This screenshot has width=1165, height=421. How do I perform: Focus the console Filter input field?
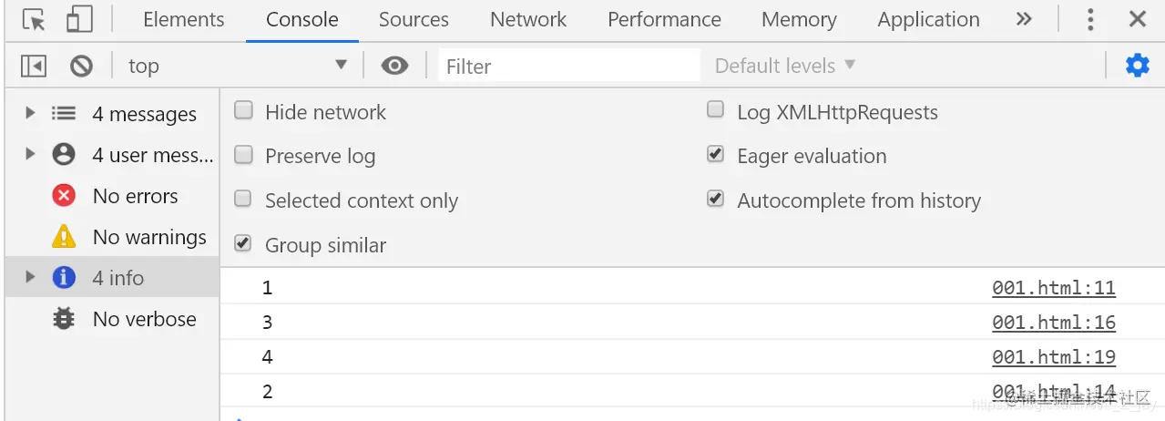click(569, 66)
